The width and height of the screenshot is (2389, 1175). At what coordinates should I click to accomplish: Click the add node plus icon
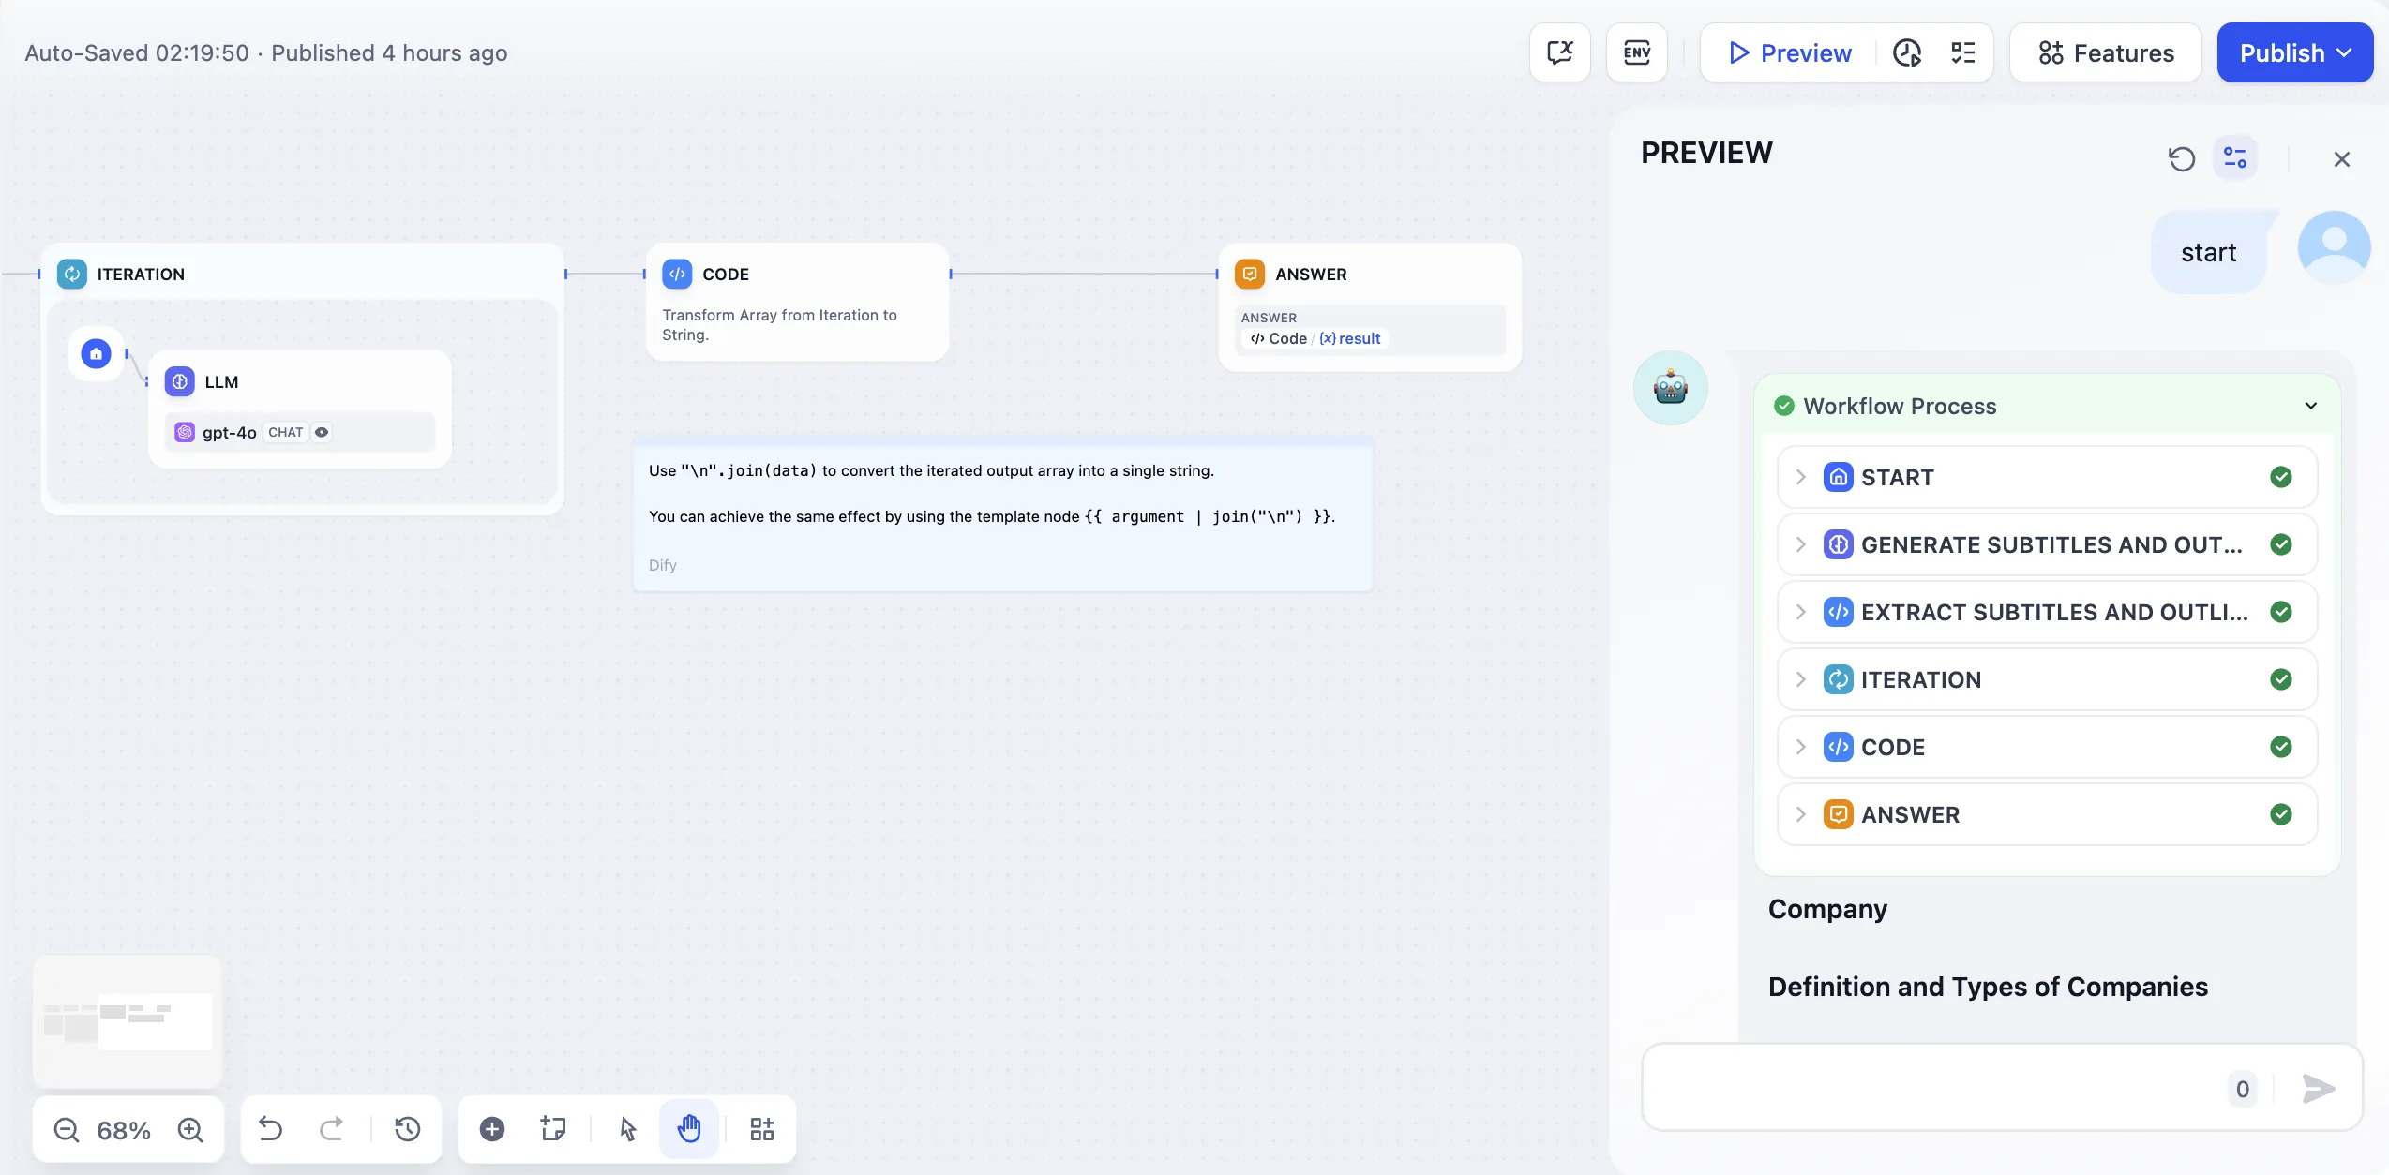coord(492,1129)
